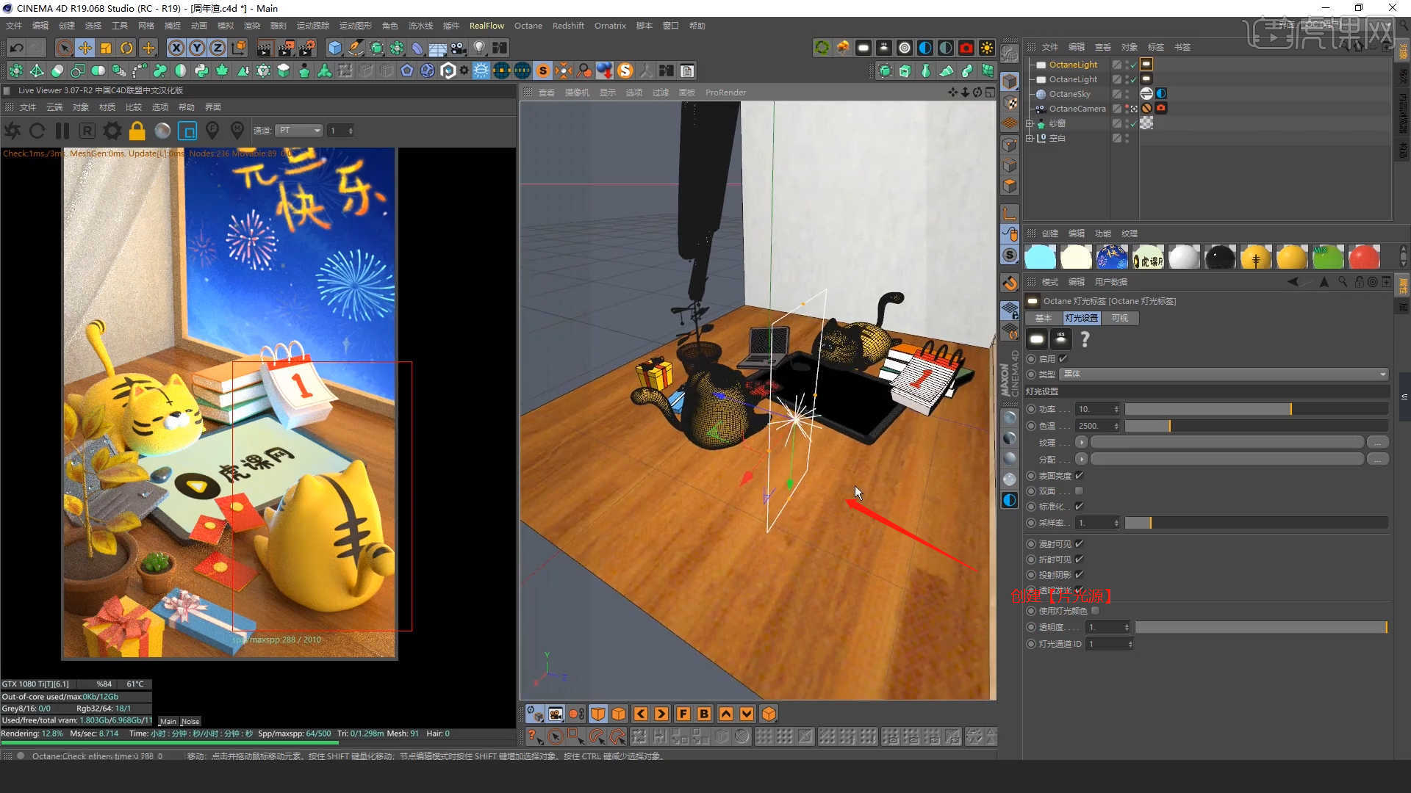
Task: Pause the Live Viewer rendering
Action: pos(62,131)
